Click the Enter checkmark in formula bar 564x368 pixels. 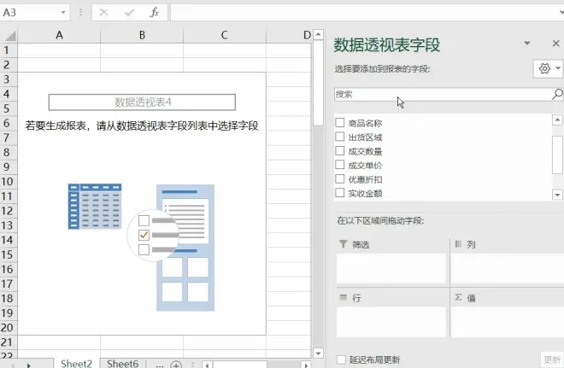129,13
